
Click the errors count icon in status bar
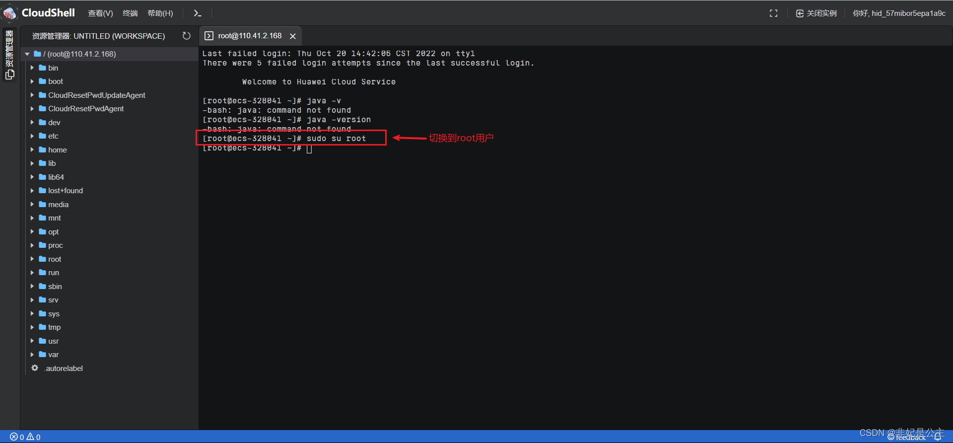(13, 437)
